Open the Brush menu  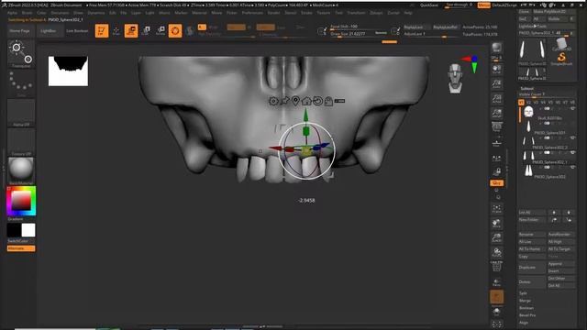(x=27, y=13)
